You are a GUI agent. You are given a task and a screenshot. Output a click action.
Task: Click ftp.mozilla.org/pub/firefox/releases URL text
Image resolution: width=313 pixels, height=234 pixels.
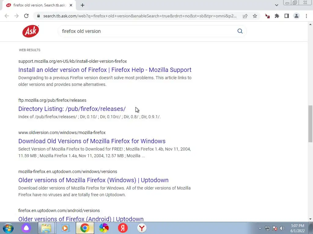click(52, 100)
